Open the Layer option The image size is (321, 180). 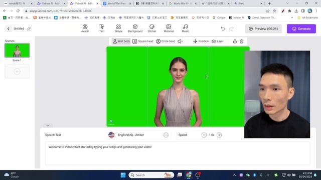217,41
